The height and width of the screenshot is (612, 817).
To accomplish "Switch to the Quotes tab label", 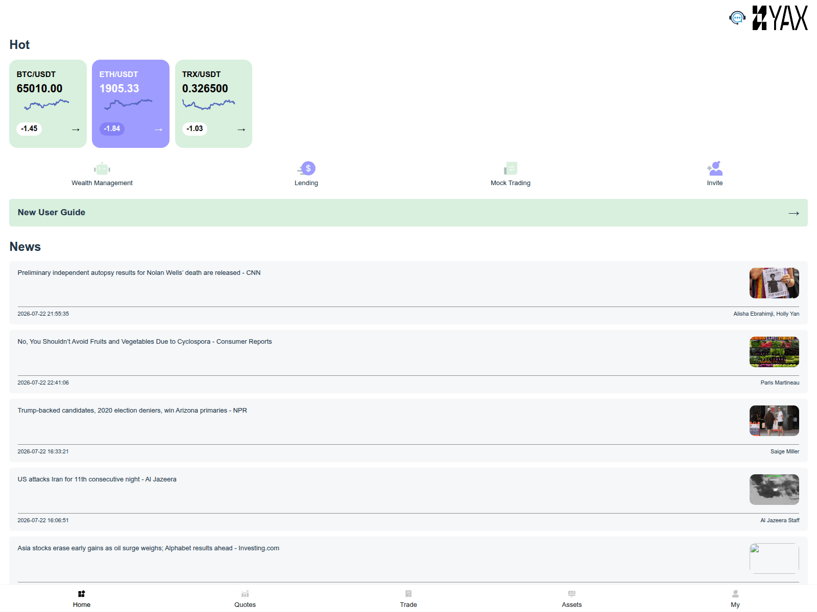I will [245, 604].
